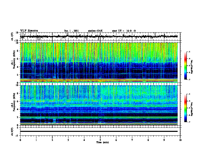
Task: Click the "VLF Spectra" plot title
Action: pyautogui.click(x=29, y=31)
